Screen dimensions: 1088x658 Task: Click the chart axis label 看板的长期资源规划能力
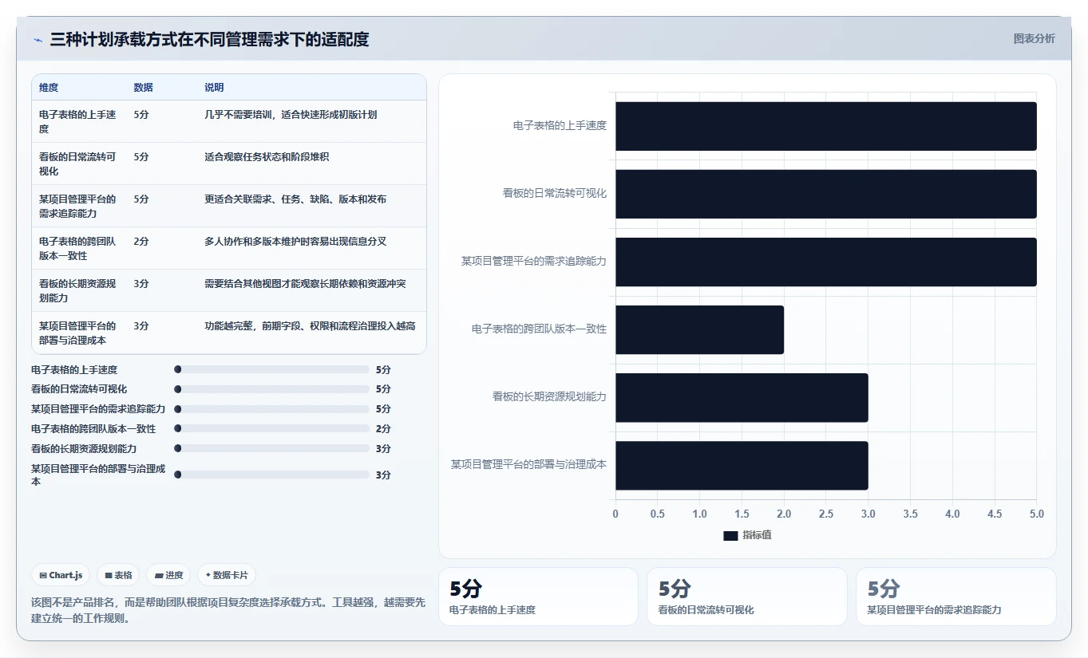[x=549, y=396]
